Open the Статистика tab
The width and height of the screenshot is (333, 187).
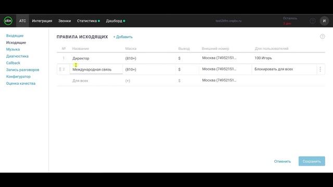pyautogui.click(x=88, y=21)
